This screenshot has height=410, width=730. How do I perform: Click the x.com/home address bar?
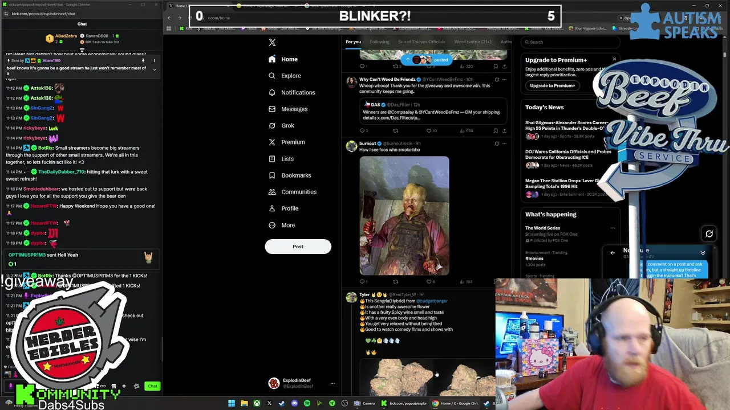[x=218, y=18]
